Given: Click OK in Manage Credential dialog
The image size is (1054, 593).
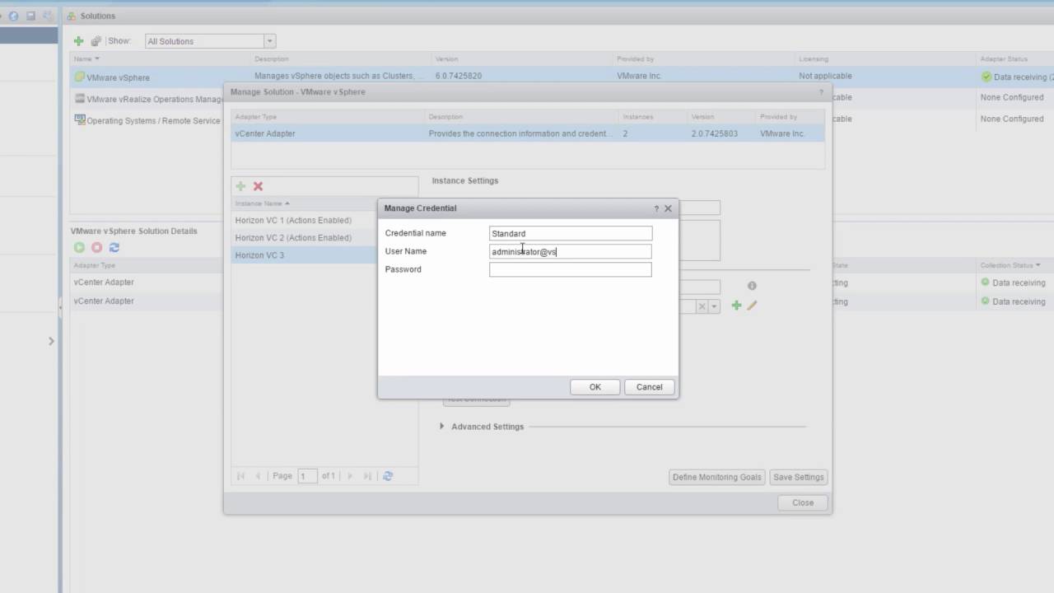Looking at the screenshot, I should coord(595,387).
